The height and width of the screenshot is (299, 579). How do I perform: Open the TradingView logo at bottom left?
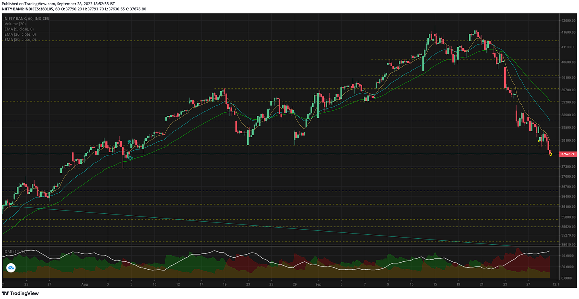point(19,293)
